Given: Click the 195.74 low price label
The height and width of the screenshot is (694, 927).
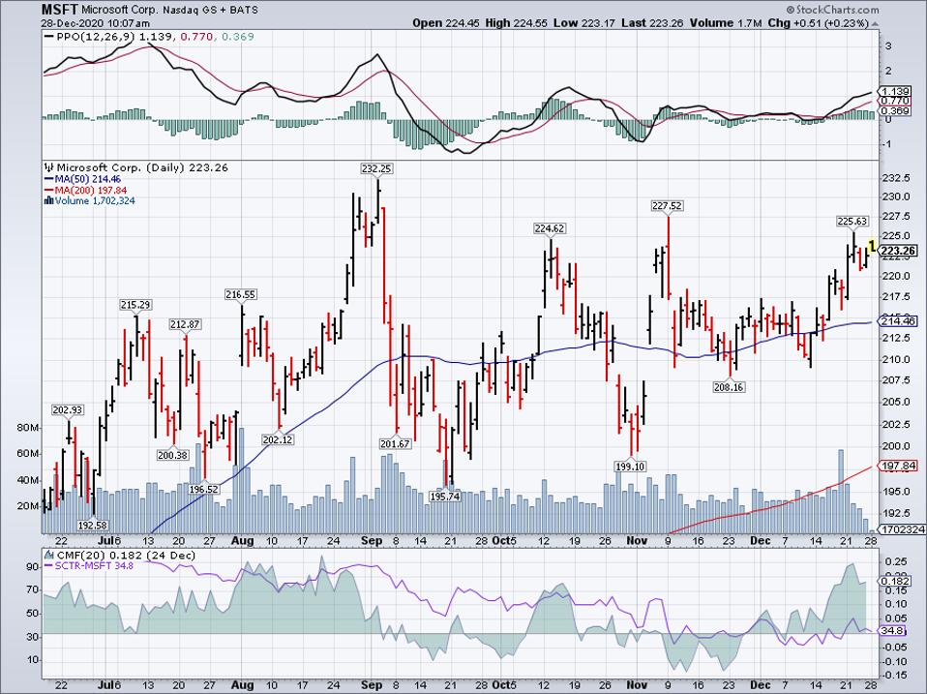Looking at the screenshot, I should 444,498.
